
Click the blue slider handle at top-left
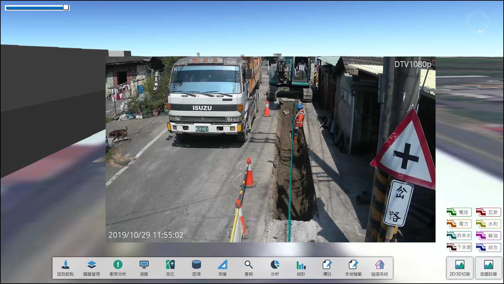coord(66,8)
